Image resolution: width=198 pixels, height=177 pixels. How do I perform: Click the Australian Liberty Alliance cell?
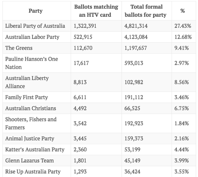[27, 82]
